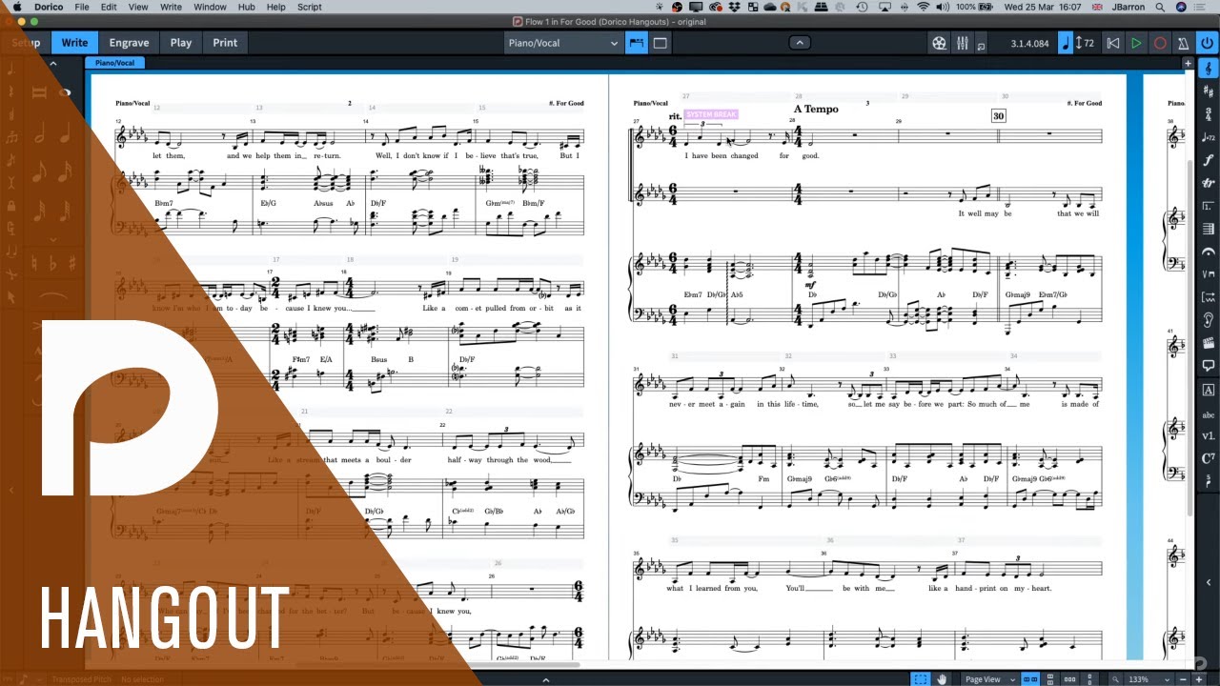Select the Lyrics (v1.) tool

coord(1209,436)
